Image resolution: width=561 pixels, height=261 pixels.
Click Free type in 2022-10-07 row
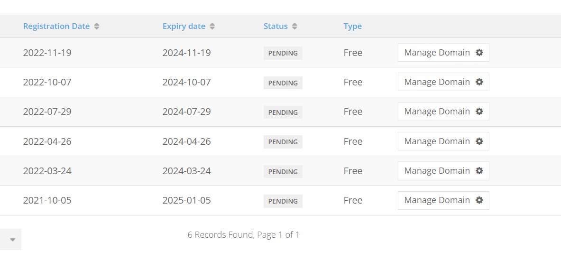tap(353, 82)
